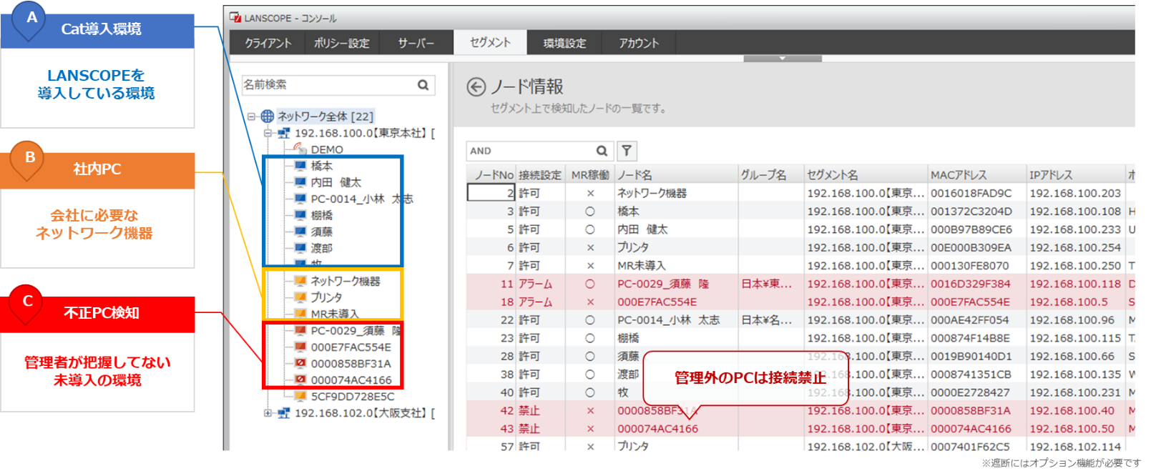1151x476 pixels.
Task: Switch to the サーバー tab
Action: coord(416,43)
